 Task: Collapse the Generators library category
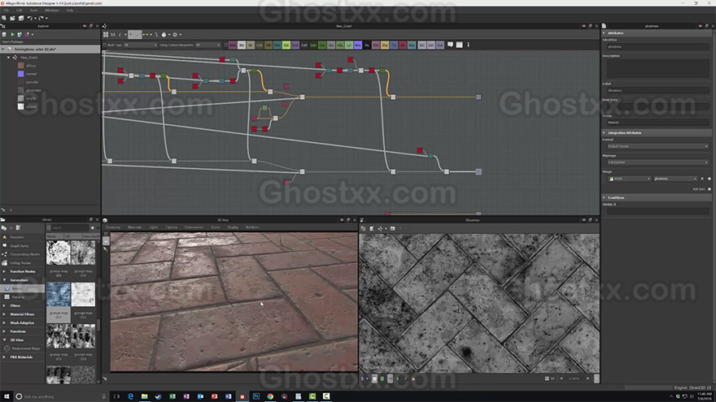pos(5,280)
